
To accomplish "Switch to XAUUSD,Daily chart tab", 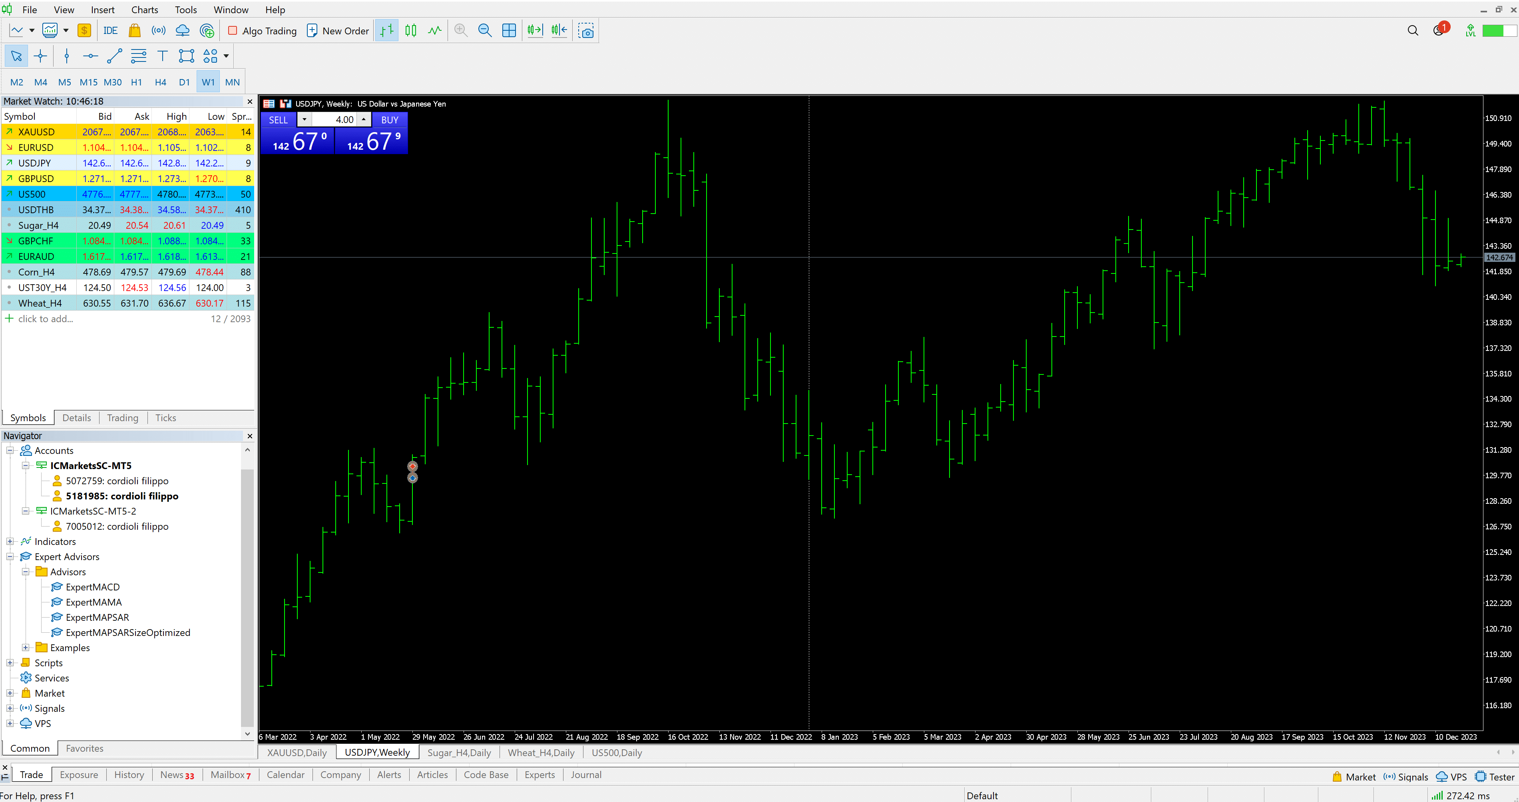I will [297, 752].
